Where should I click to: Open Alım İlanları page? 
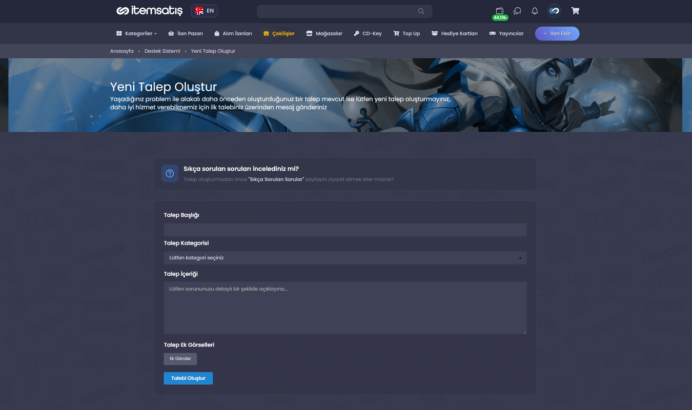pyautogui.click(x=233, y=33)
